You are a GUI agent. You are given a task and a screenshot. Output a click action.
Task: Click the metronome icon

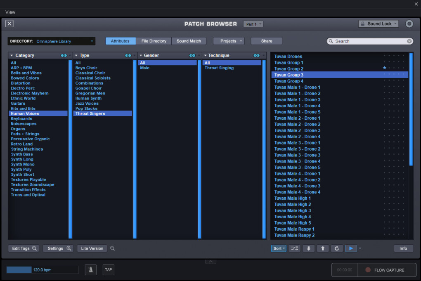coord(91,270)
